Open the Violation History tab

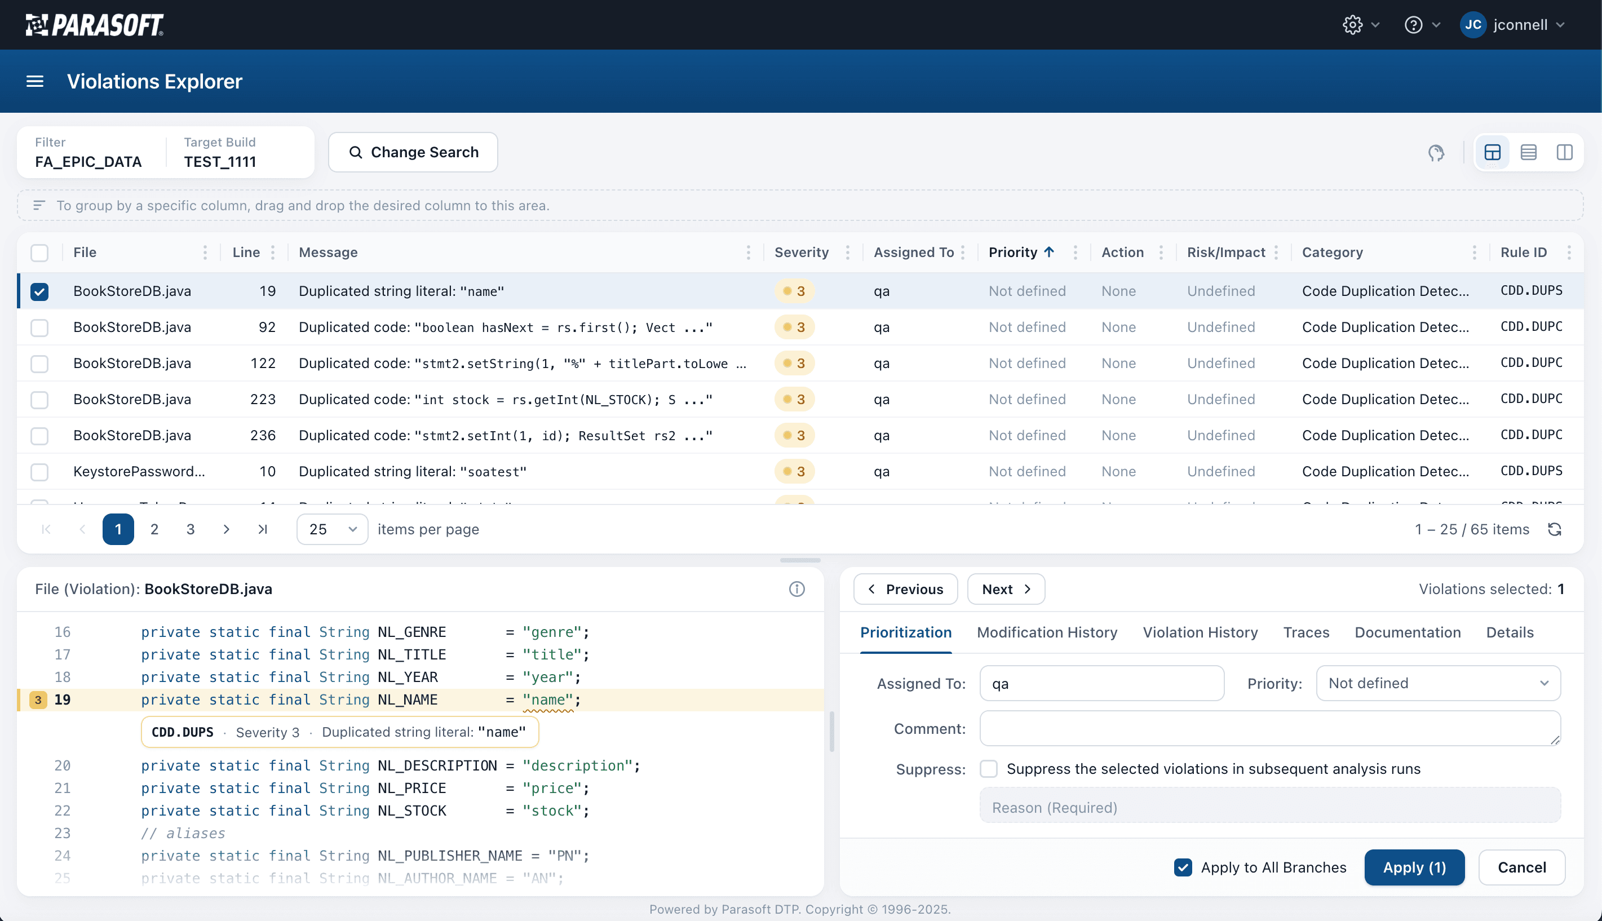click(1200, 632)
